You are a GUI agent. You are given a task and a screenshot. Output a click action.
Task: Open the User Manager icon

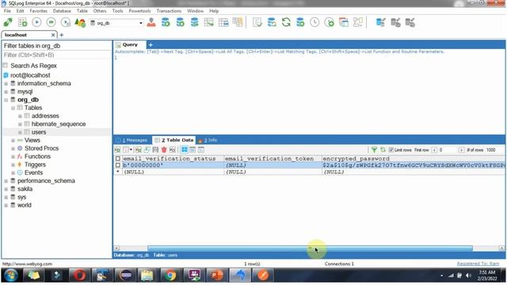[x=151, y=22]
